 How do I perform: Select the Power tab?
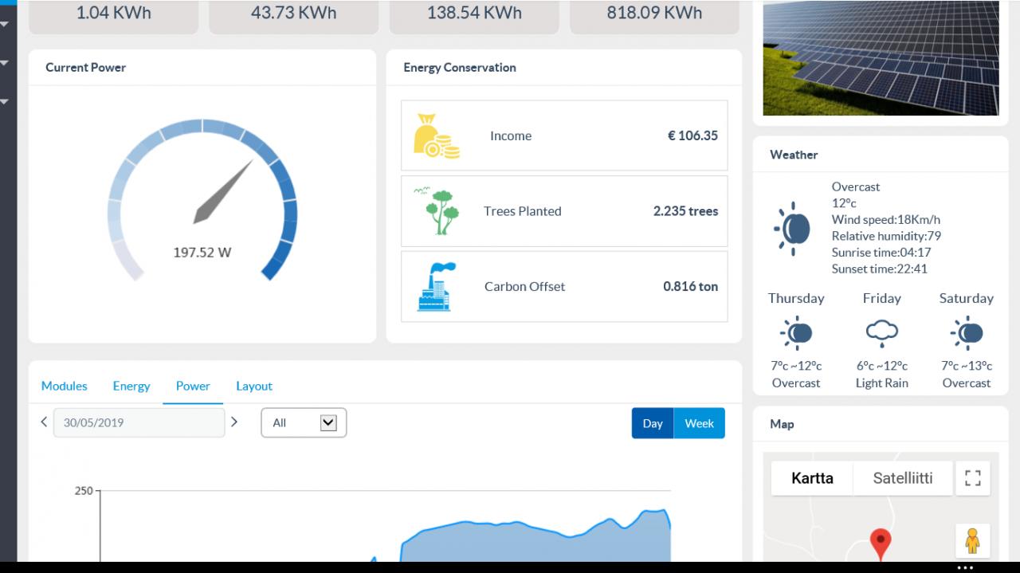tap(193, 386)
